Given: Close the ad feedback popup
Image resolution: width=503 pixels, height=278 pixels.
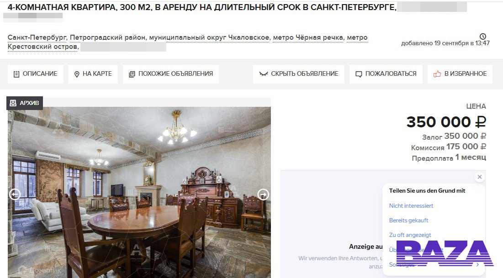Looking at the screenshot, I should [x=480, y=177].
